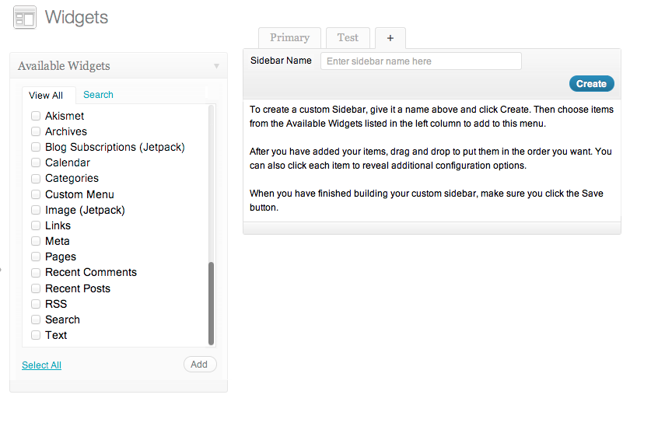The height and width of the screenshot is (426, 651).
Task: Check the Recent Posts checkbox
Action: (x=36, y=288)
